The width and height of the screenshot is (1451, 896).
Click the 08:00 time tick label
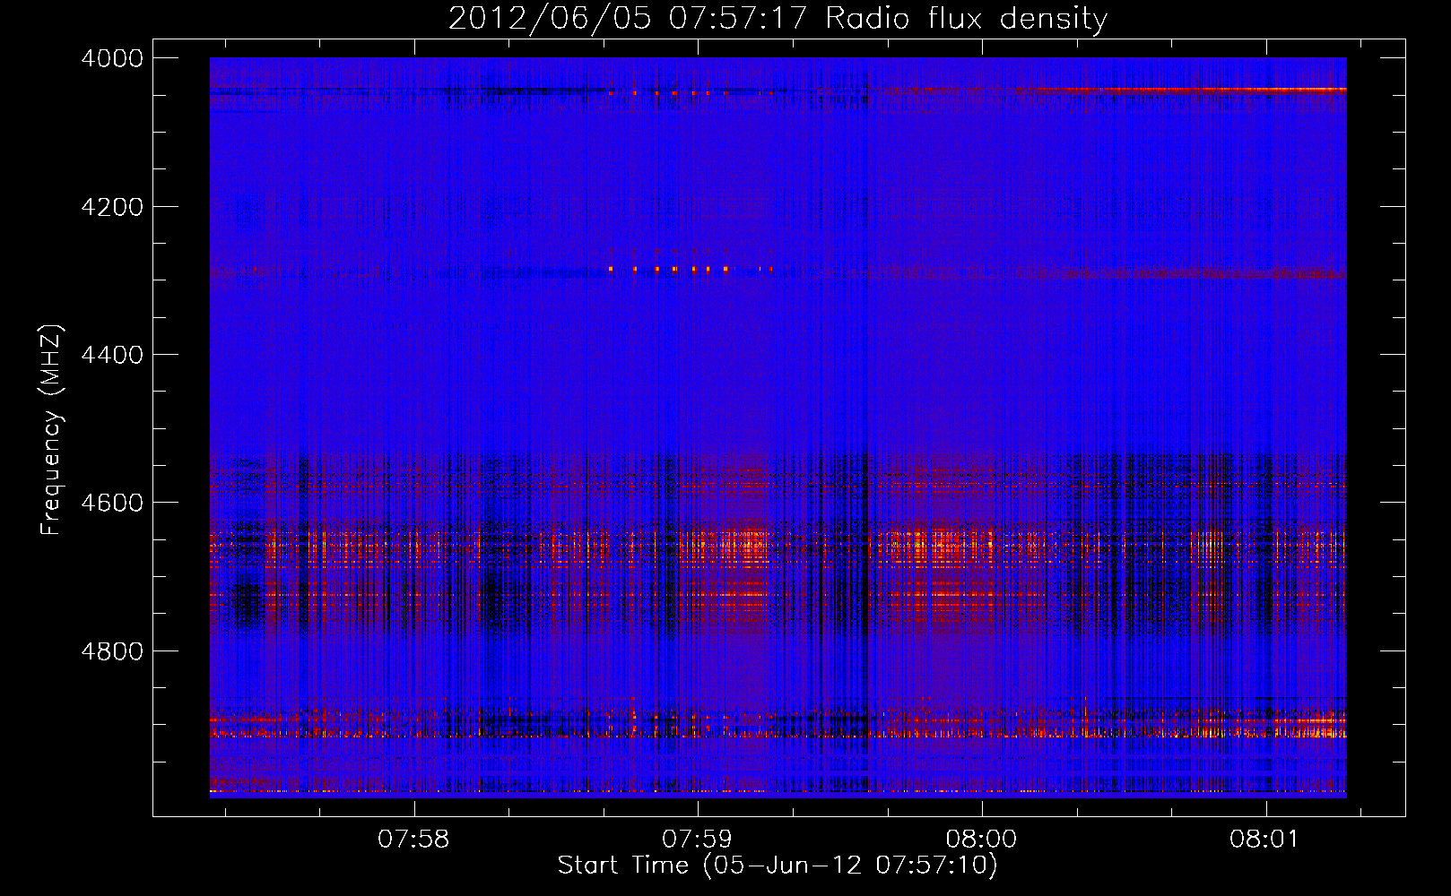point(982,840)
